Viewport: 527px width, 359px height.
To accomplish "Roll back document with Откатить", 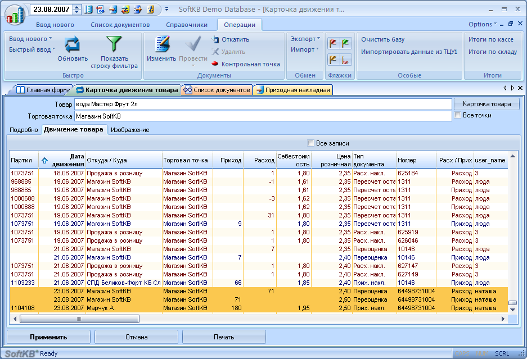I will (231, 39).
